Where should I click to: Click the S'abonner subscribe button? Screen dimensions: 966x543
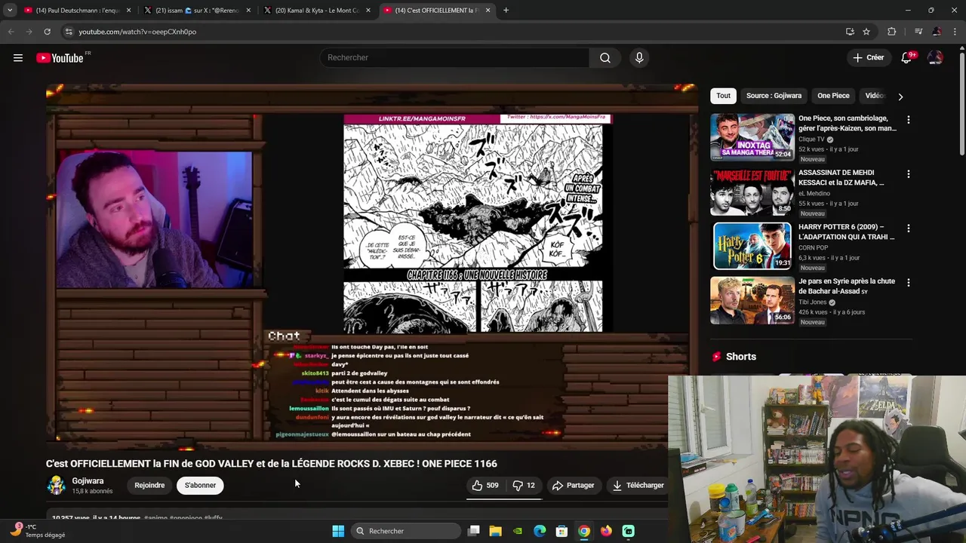click(x=200, y=486)
